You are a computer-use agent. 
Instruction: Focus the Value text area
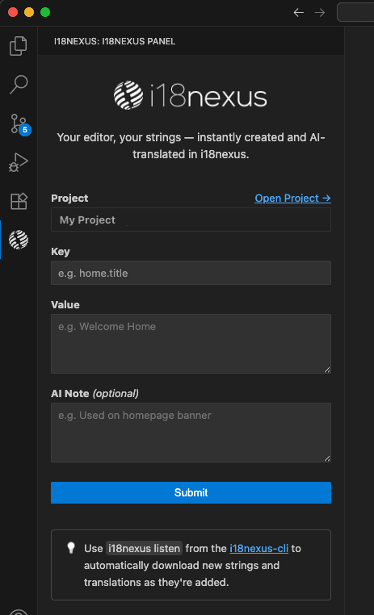pos(191,344)
